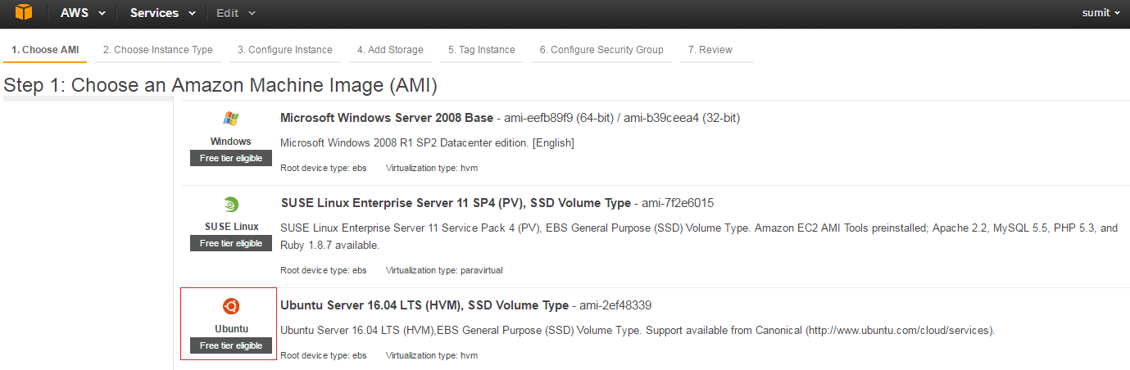The width and height of the screenshot is (1130, 370).
Task: Click the orange AWS cube logo
Action: coord(24,12)
